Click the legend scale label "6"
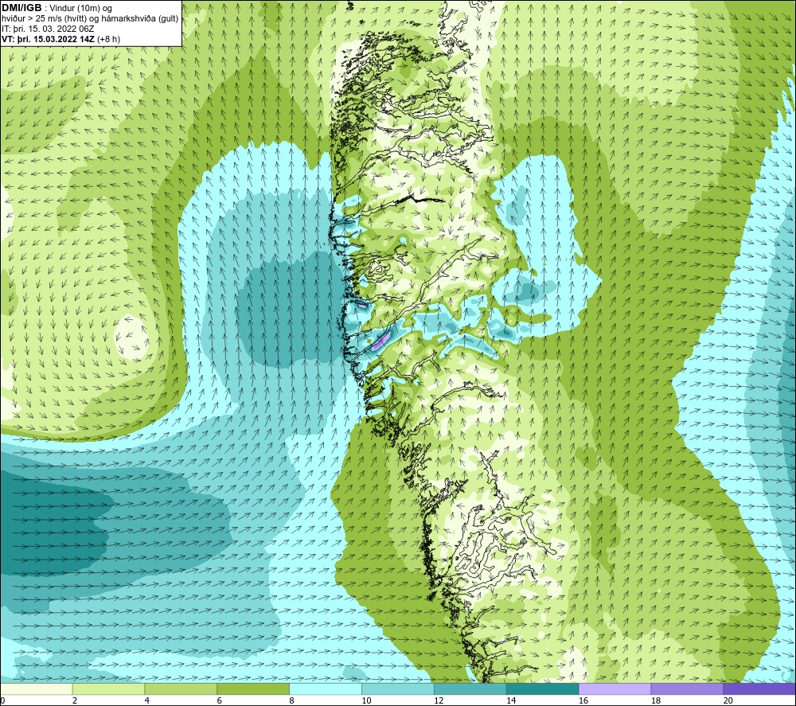The image size is (796, 706). tap(220, 701)
